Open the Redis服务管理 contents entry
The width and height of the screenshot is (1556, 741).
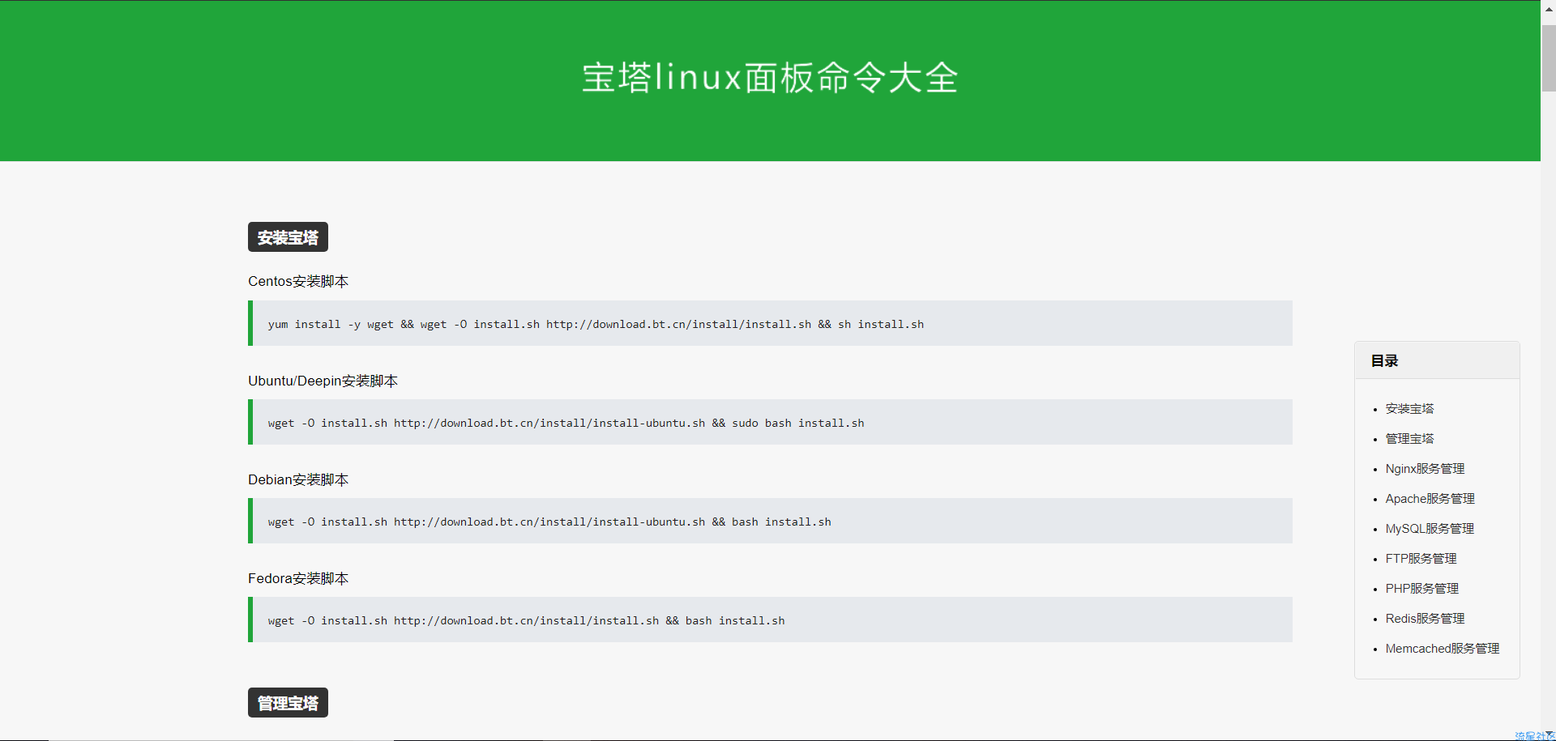[x=1425, y=619]
